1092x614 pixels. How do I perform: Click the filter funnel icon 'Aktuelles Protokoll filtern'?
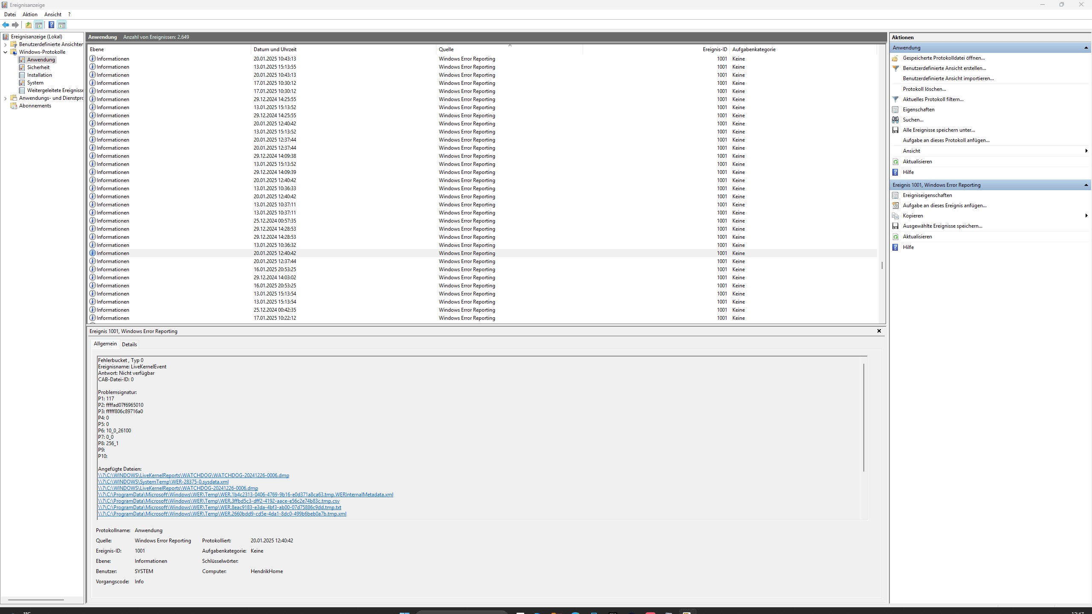coord(895,99)
